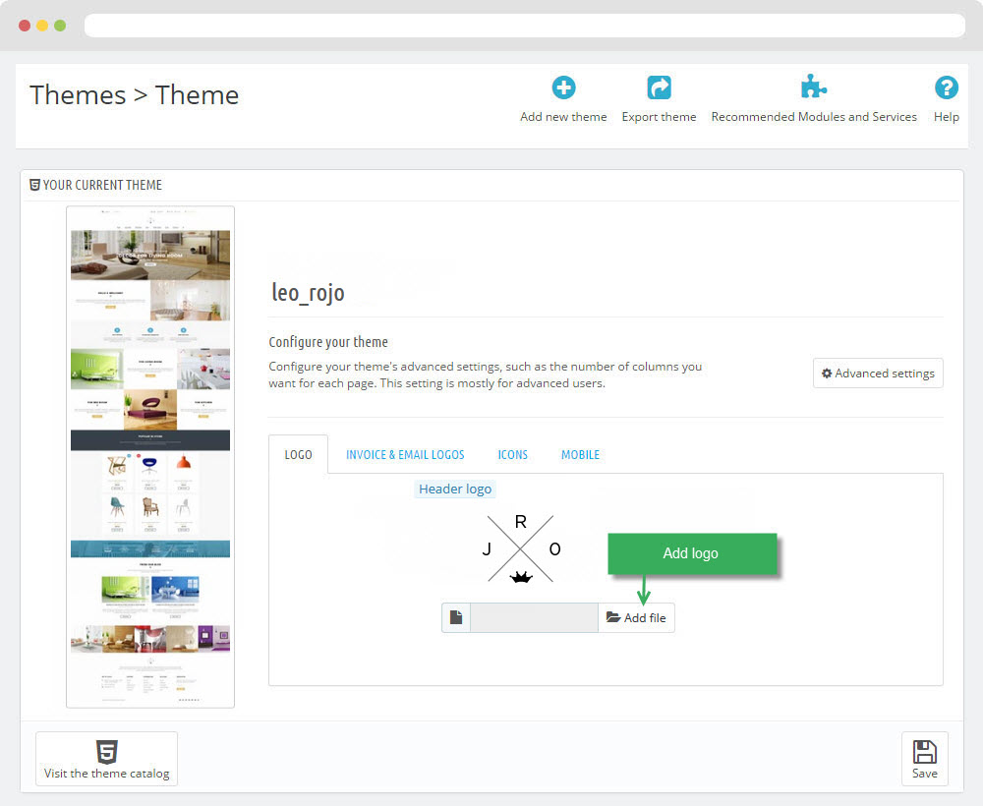Image resolution: width=983 pixels, height=806 pixels.
Task: Select the Mobile tab
Action: [580, 454]
